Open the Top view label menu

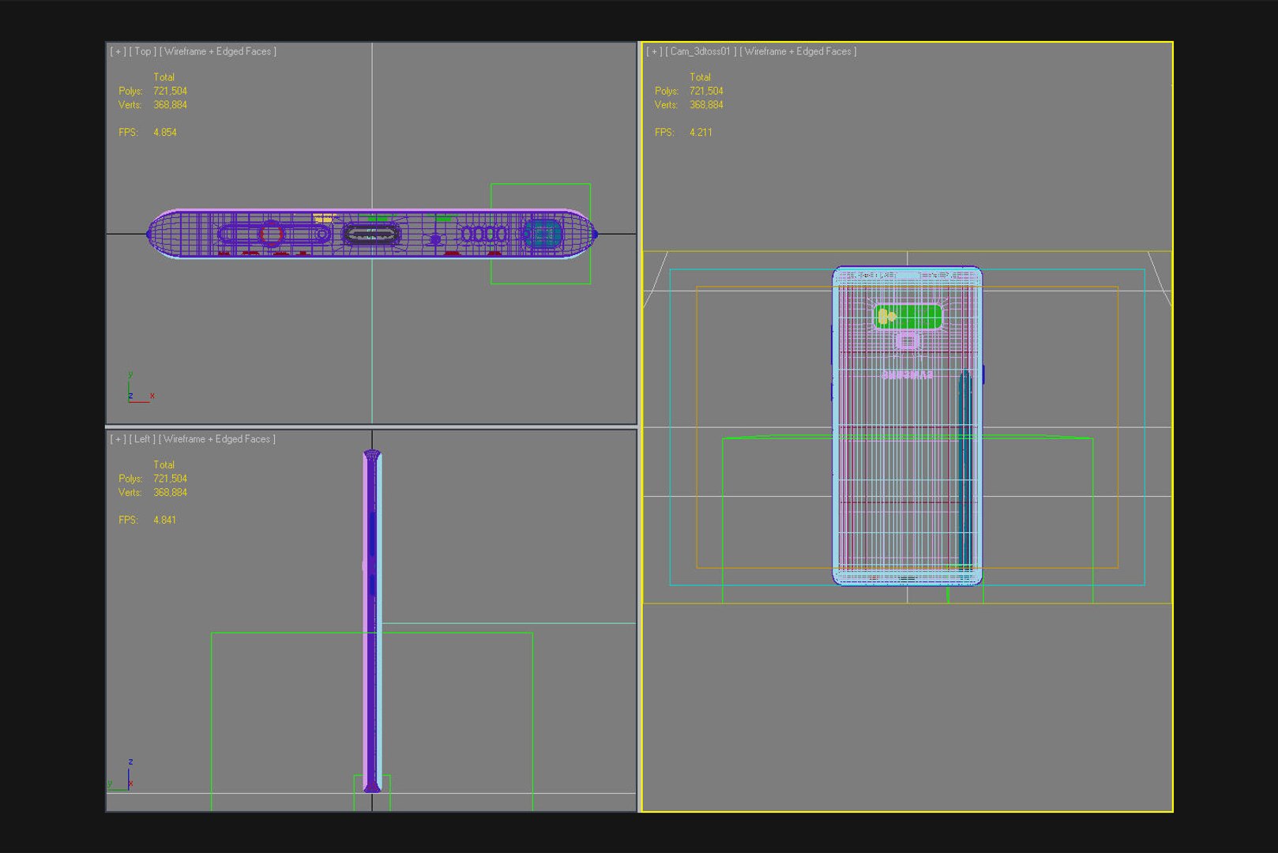[142, 51]
